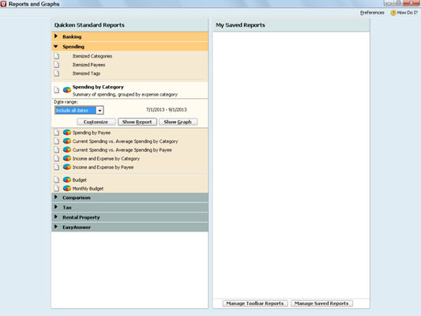This screenshot has width=421, height=316.
Task: Click chart icon beside Budget report
Action: coord(67,179)
